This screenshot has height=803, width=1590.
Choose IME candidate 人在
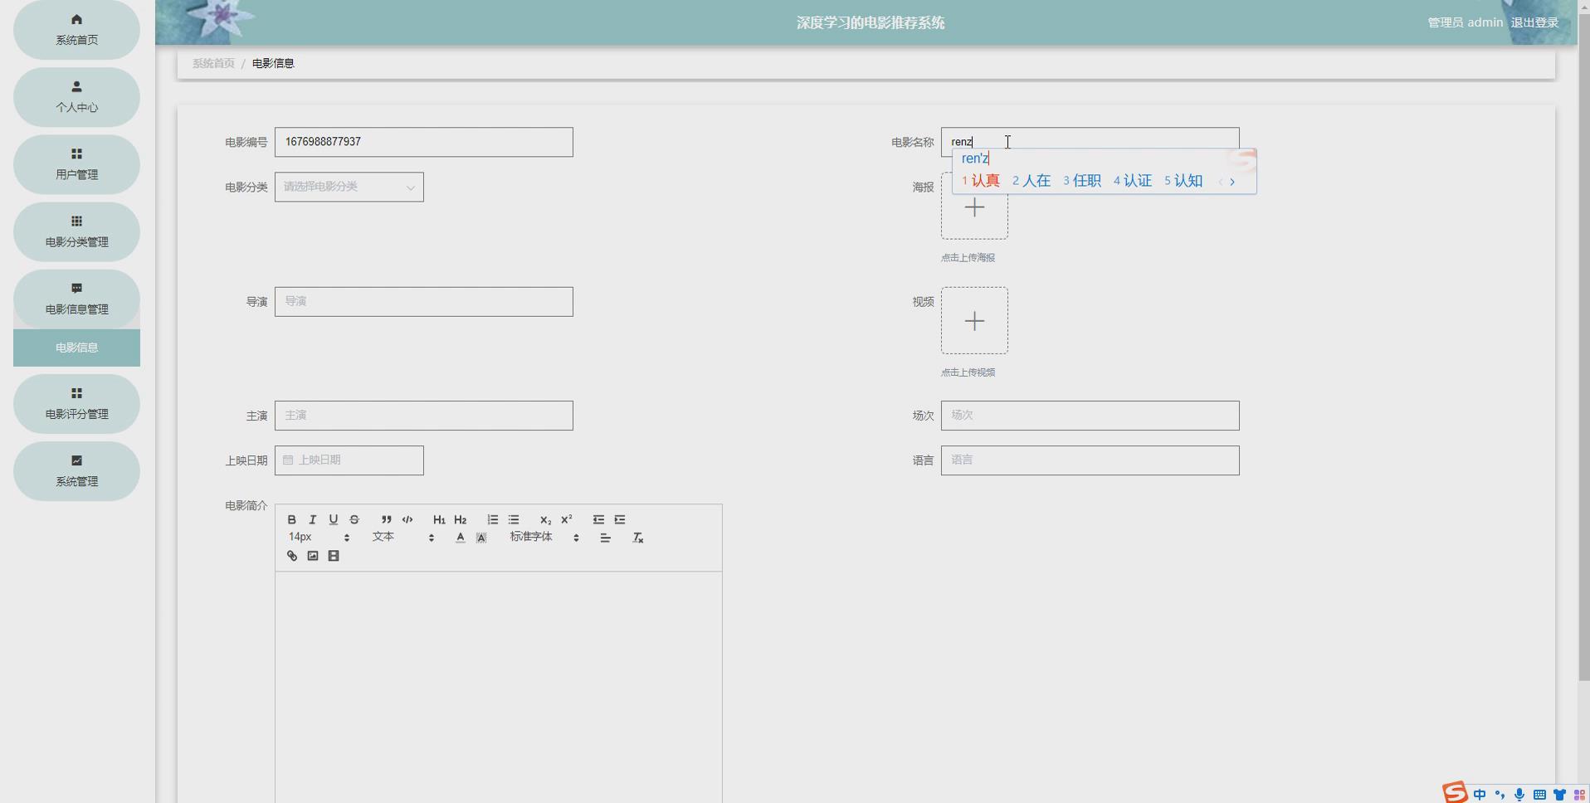click(x=1032, y=181)
